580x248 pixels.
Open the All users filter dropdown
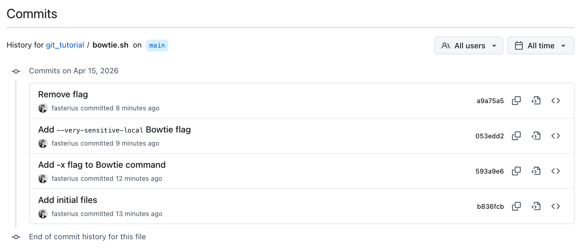pyautogui.click(x=469, y=45)
